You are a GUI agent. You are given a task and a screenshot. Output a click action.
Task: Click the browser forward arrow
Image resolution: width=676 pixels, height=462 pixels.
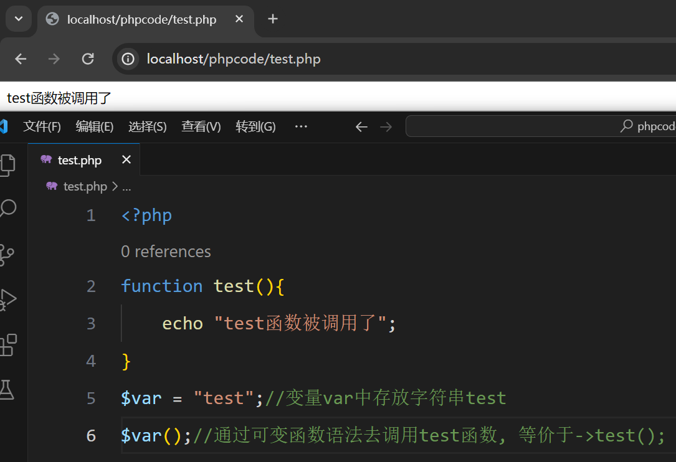pos(54,59)
